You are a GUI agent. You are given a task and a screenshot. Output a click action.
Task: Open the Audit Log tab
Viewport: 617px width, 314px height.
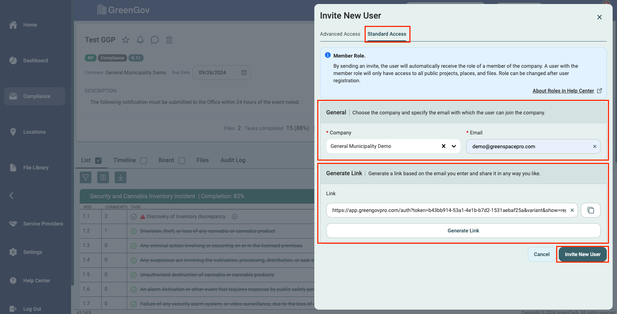[233, 160]
